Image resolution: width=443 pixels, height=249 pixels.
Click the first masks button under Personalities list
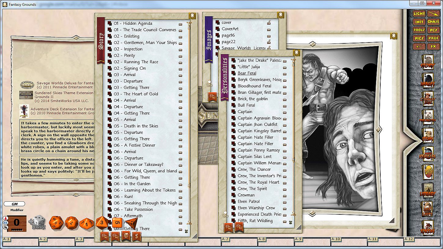click(228, 228)
